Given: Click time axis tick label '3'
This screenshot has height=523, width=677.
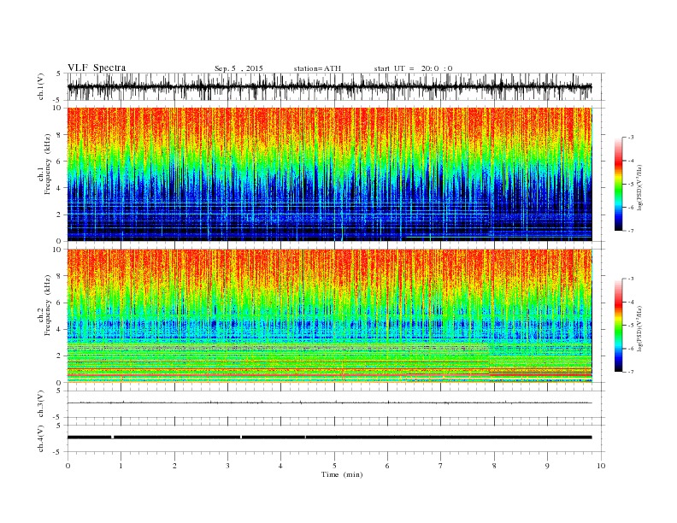Looking at the screenshot, I should pos(227,466).
